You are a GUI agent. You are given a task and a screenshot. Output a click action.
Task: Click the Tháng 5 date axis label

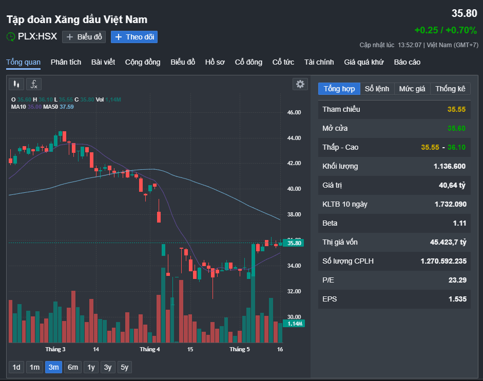tap(240, 349)
